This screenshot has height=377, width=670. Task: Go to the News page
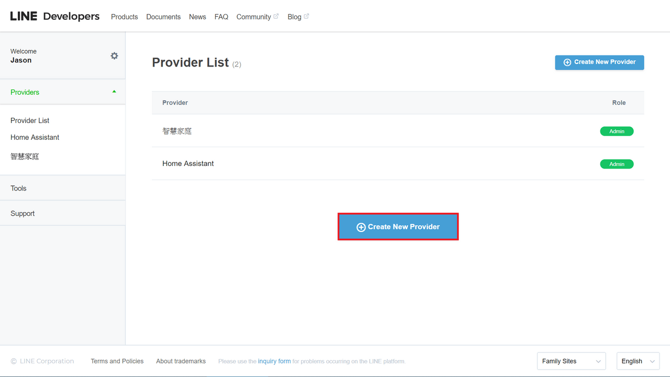[x=197, y=17]
